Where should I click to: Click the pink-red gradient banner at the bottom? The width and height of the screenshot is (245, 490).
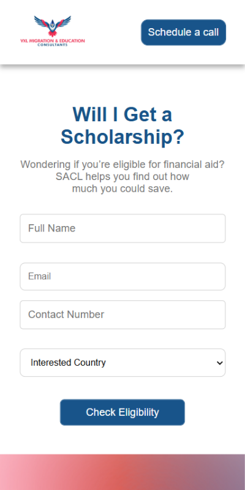[x=123, y=472]
